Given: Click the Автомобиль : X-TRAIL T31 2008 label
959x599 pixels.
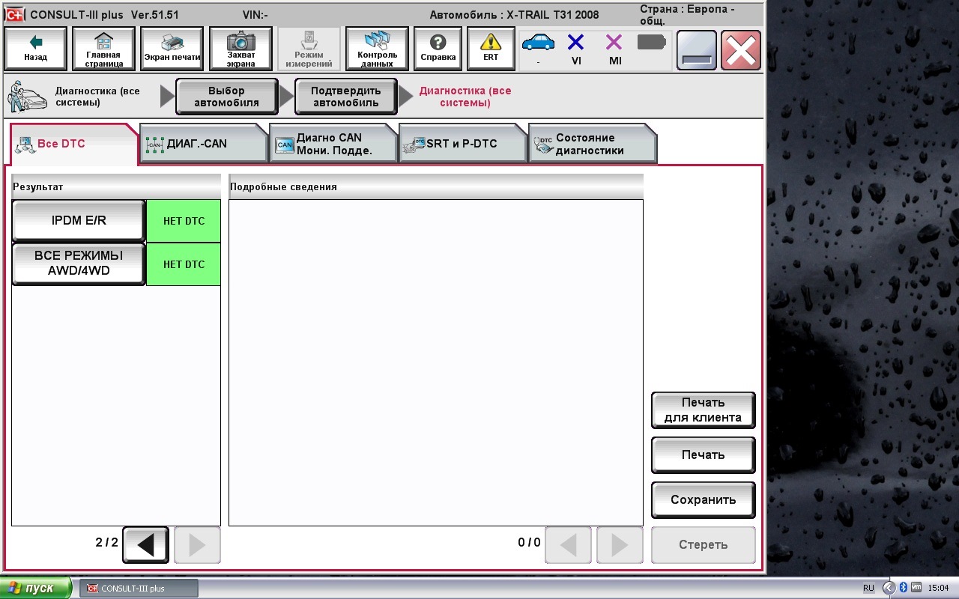Looking at the screenshot, I should tap(514, 15).
